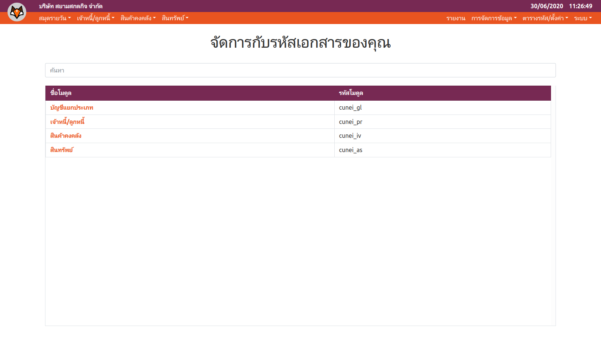Open the ระบบ system menu
The height and width of the screenshot is (338, 601).
[583, 18]
